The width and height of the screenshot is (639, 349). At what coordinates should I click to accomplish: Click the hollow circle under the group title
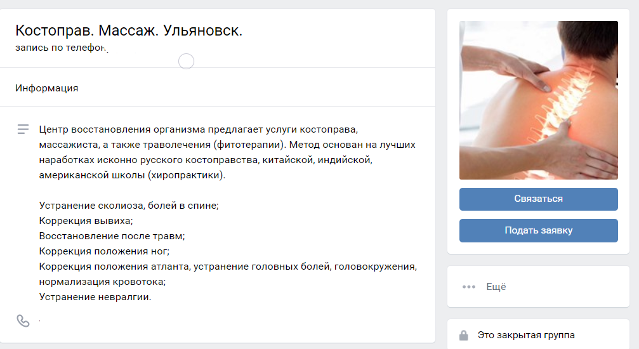[186, 61]
